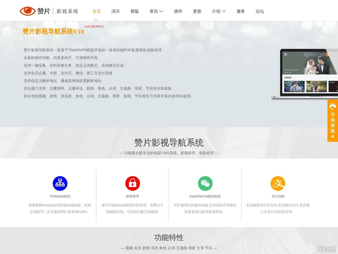The image size is (338, 254).
Task: Select the 首页 navigation item
Action: (96, 11)
